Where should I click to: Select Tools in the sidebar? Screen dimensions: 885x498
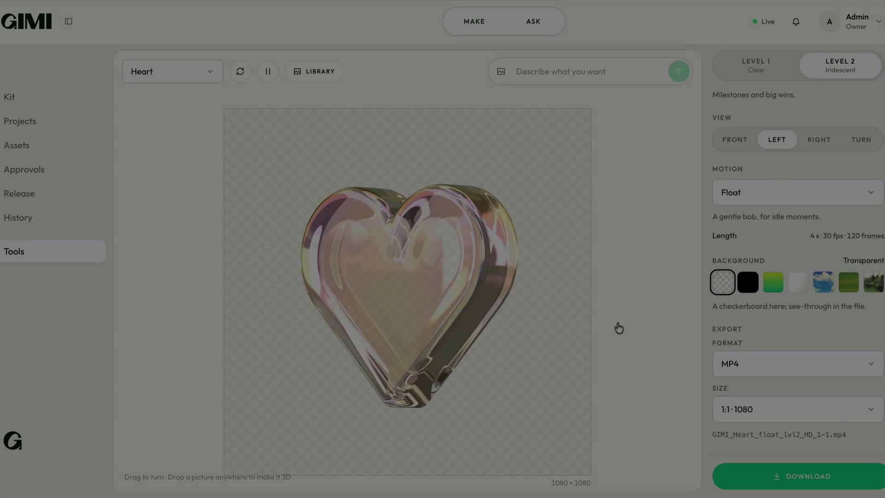(53, 251)
